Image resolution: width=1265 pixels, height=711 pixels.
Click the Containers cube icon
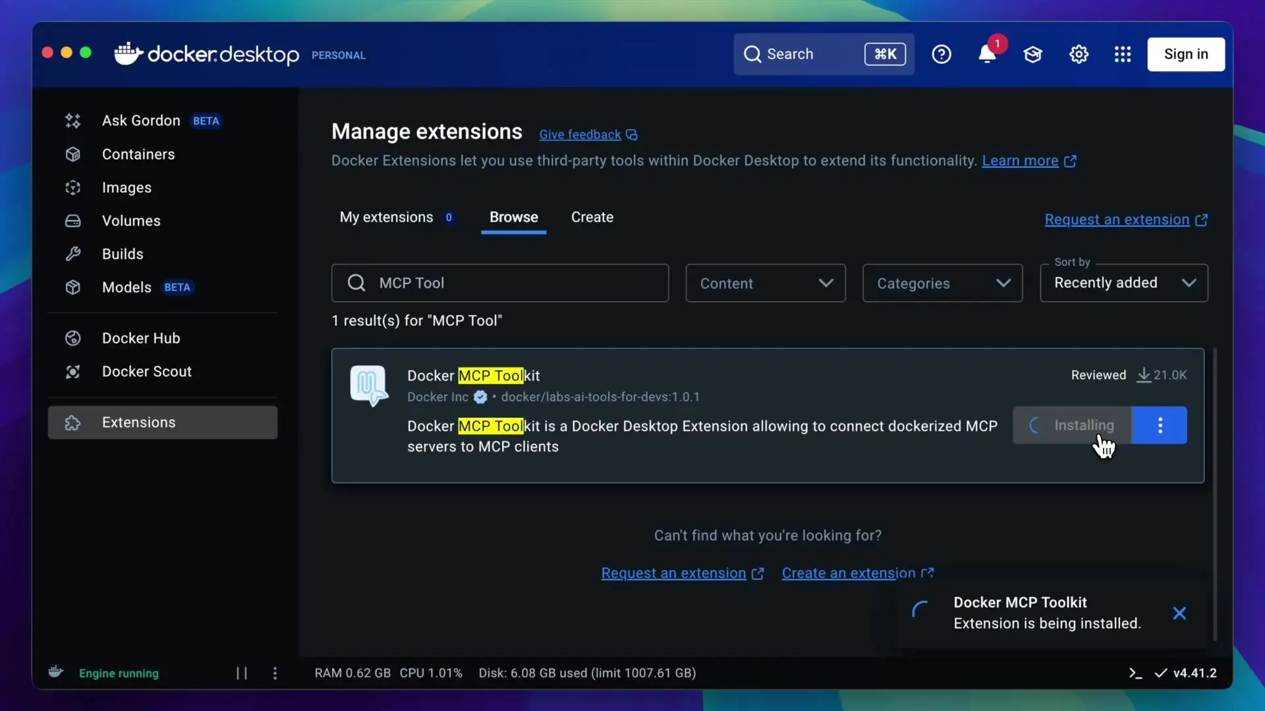[72, 154]
